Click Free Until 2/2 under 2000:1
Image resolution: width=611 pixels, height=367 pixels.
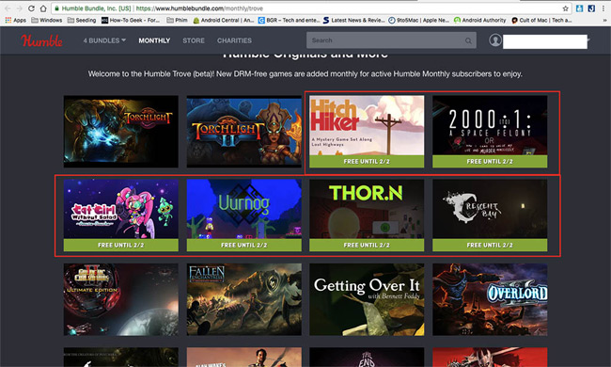[490, 162]
